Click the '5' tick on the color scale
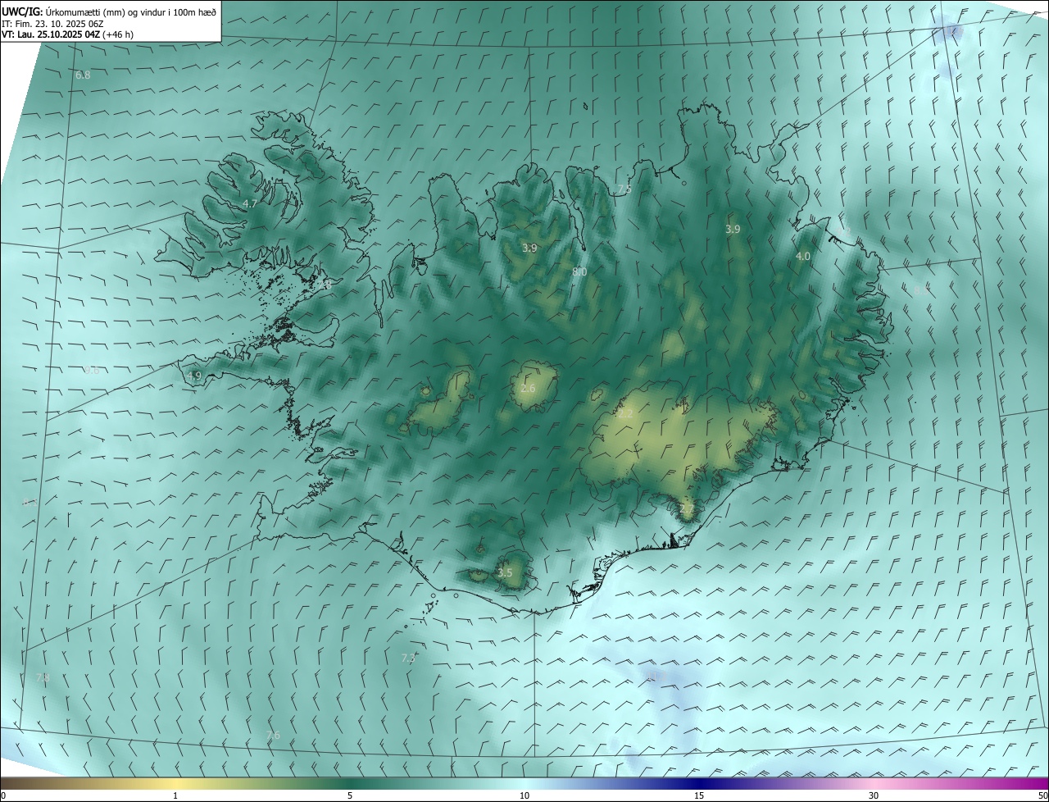 pyautogui.click(x=350, y=796)
